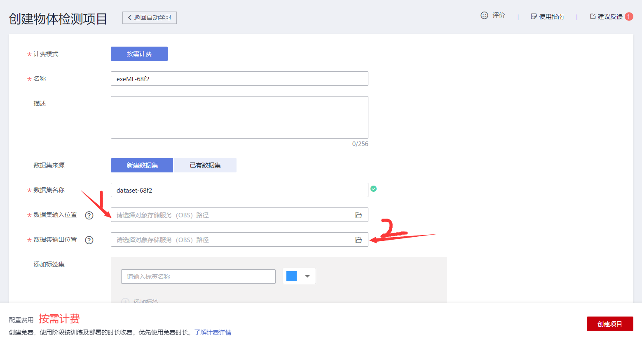Show help for 数据集输出位置
The image size is (642, 344).
coord(89,240)
